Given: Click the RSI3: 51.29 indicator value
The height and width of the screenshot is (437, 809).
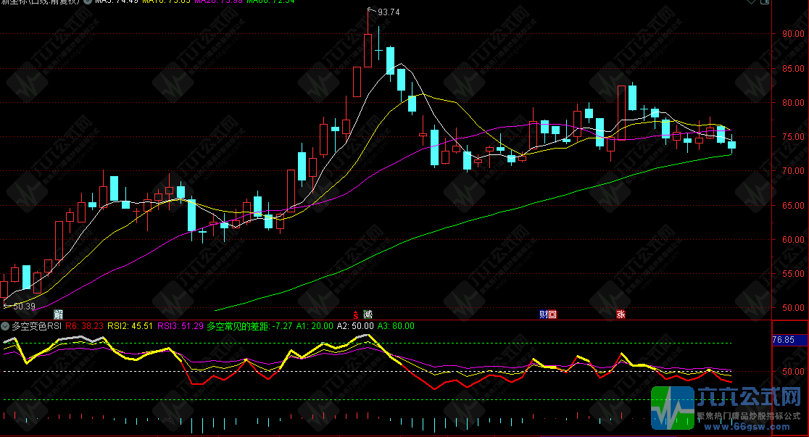Looking at the screenshot, I should [181, 326].
